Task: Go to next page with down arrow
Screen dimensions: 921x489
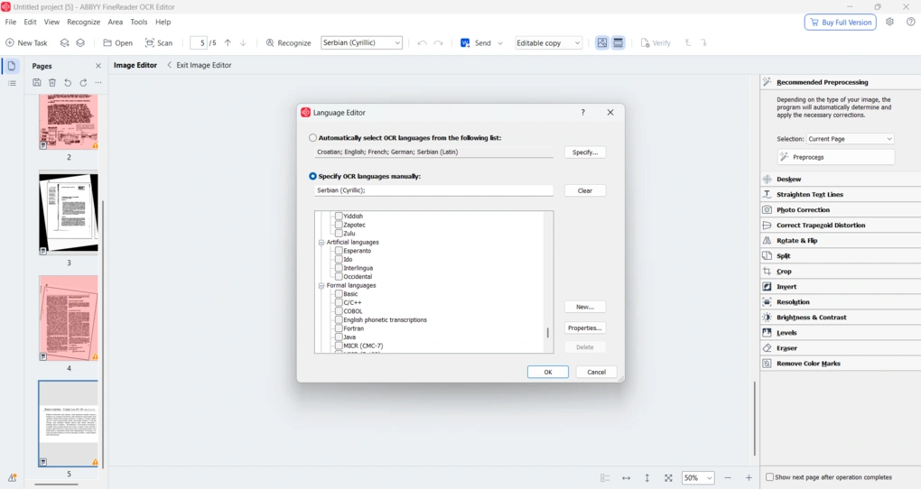Action: click(x=243, y=42)
